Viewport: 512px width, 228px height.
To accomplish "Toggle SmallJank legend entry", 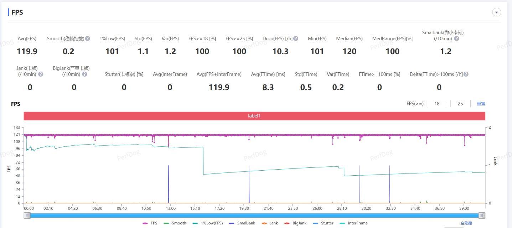I will point(242,223).
